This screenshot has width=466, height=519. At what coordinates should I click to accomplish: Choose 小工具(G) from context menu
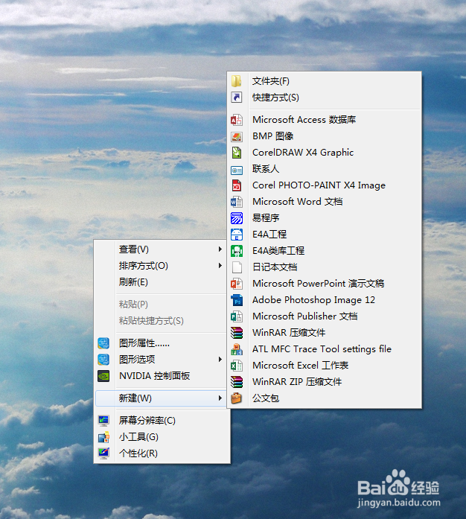tap(162, 437)
